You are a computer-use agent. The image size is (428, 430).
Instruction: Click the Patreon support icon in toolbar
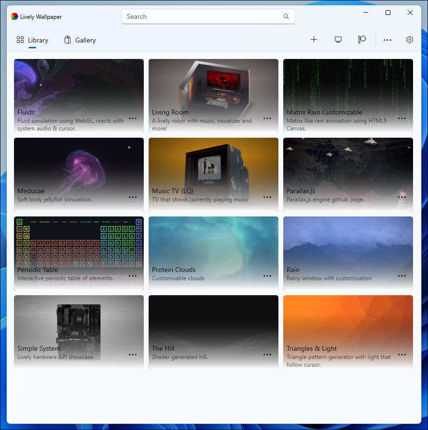pyautogui.click(x=362, y=40)
